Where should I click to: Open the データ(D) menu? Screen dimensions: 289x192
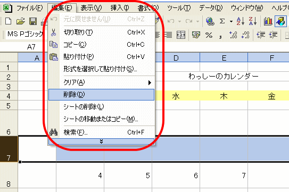pos(211,8)
